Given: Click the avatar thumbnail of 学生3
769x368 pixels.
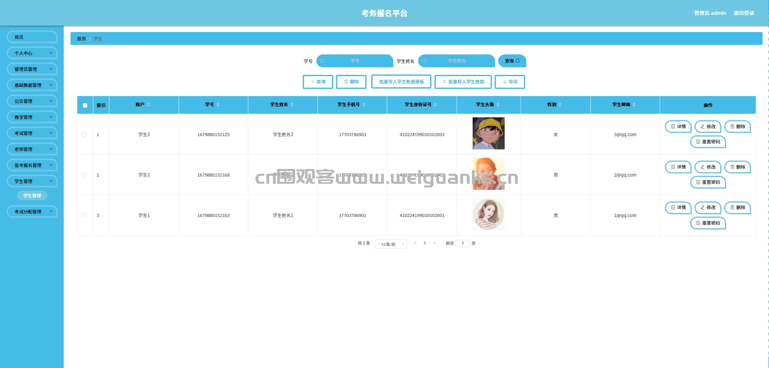Looking at the screenshot, I should [x=489, y=133].
